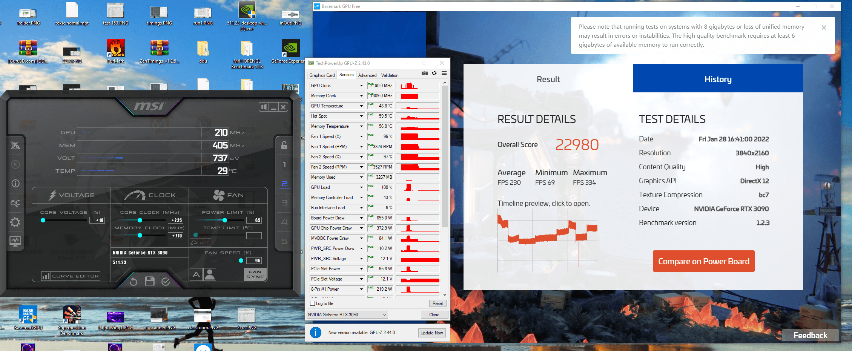Switch to Sensors tab in GPU-Z
The image size is (852, 351).
[346, 75]
